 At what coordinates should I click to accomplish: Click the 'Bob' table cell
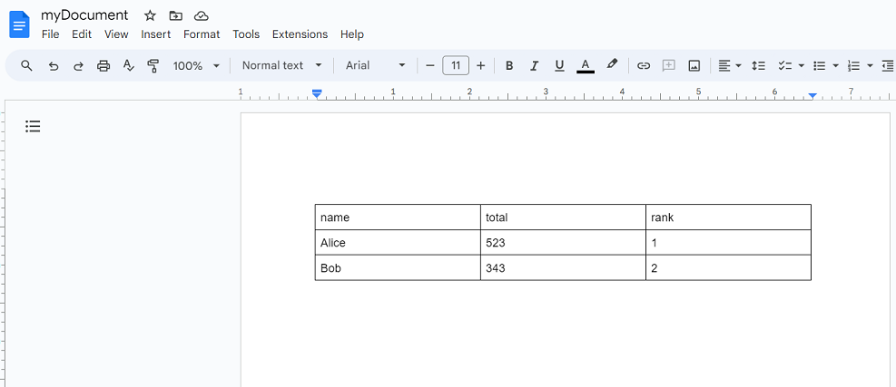(x=398, y=267)
